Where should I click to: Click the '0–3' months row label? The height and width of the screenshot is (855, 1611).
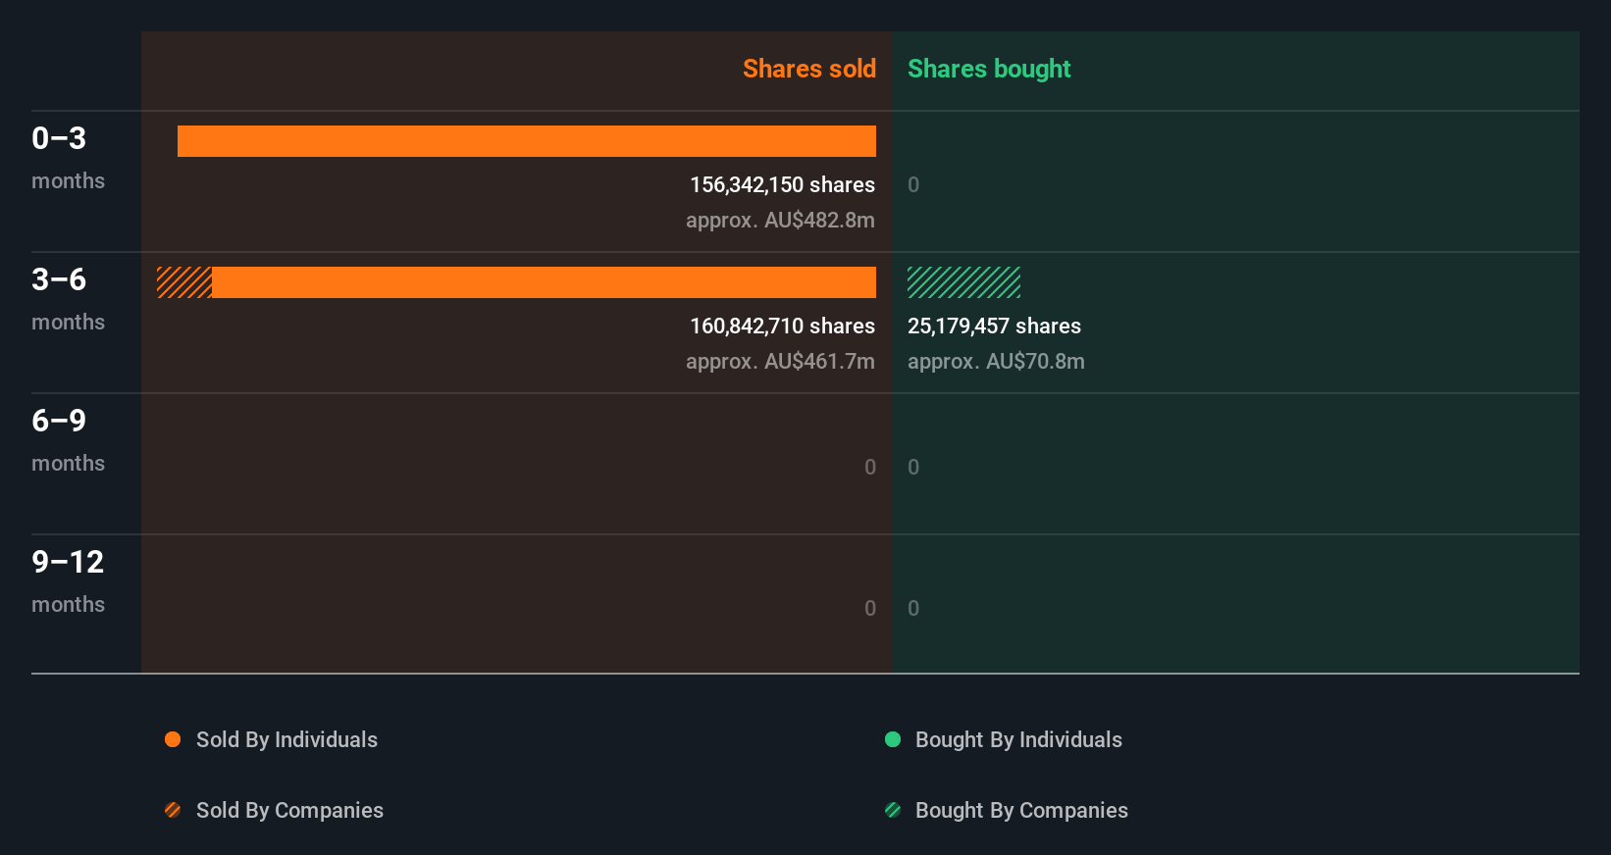(x=59, y=138)
